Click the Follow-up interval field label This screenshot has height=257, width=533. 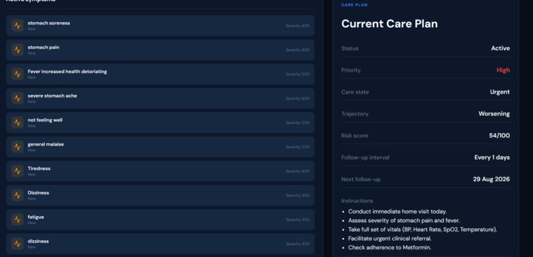click(x=365, y=157)
